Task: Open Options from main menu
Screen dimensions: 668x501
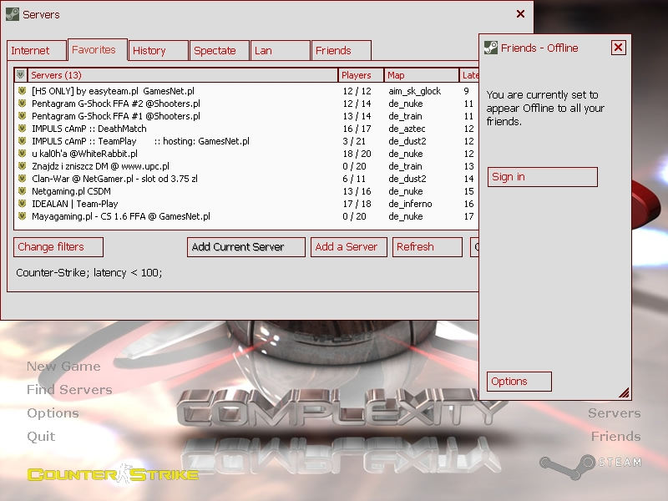Action: (53, 412)
